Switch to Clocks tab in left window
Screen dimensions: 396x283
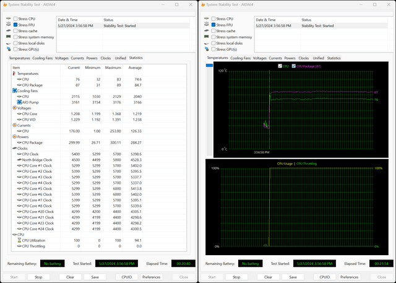click(105, 58)
